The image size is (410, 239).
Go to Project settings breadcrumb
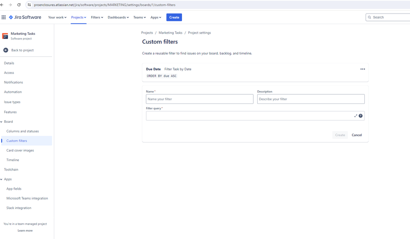(x=200, y=33)
